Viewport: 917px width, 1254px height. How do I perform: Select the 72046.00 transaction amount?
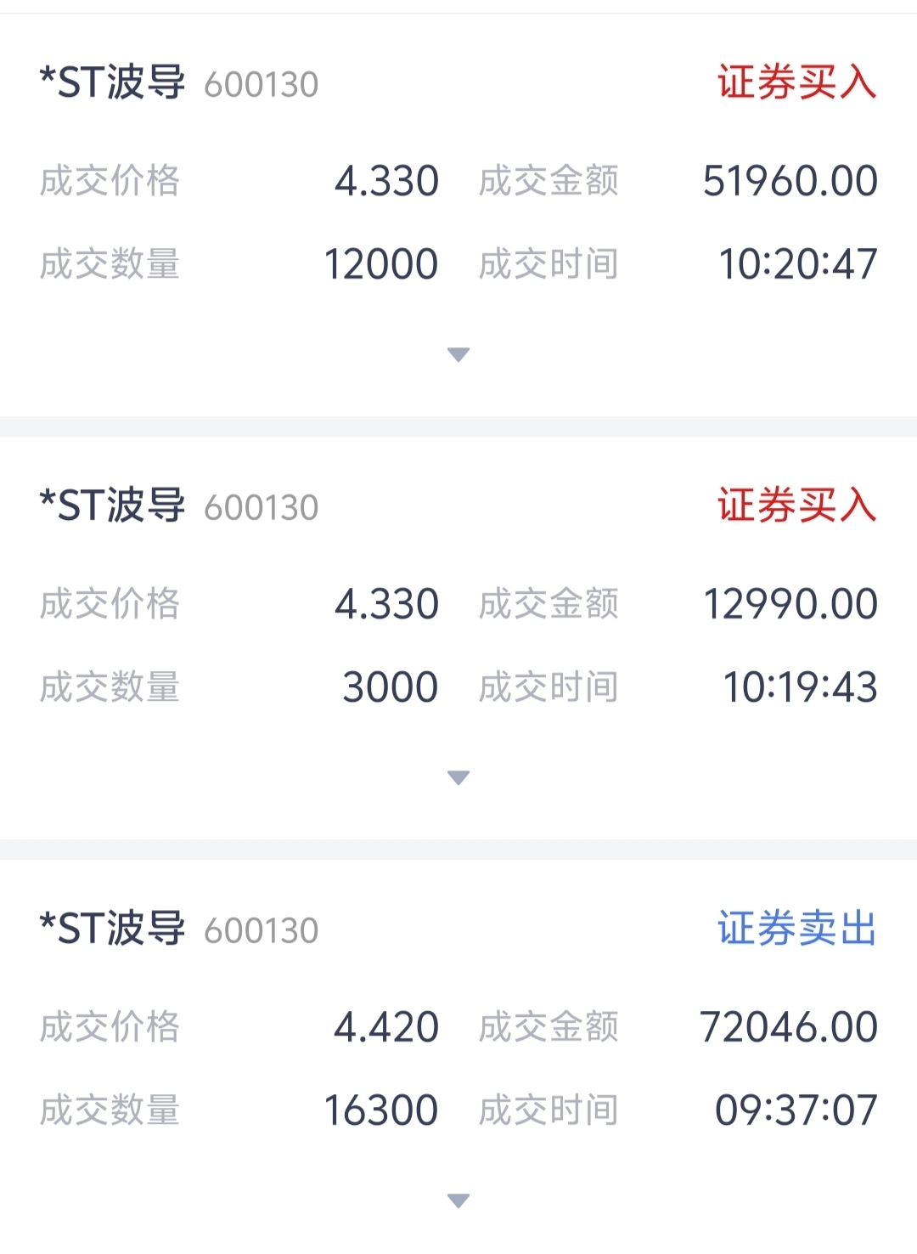789,1027
